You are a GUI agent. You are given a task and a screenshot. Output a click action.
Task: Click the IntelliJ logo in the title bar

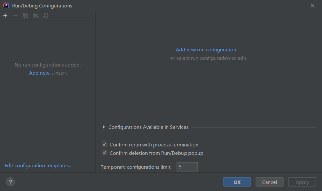click(x=6, y=6)
